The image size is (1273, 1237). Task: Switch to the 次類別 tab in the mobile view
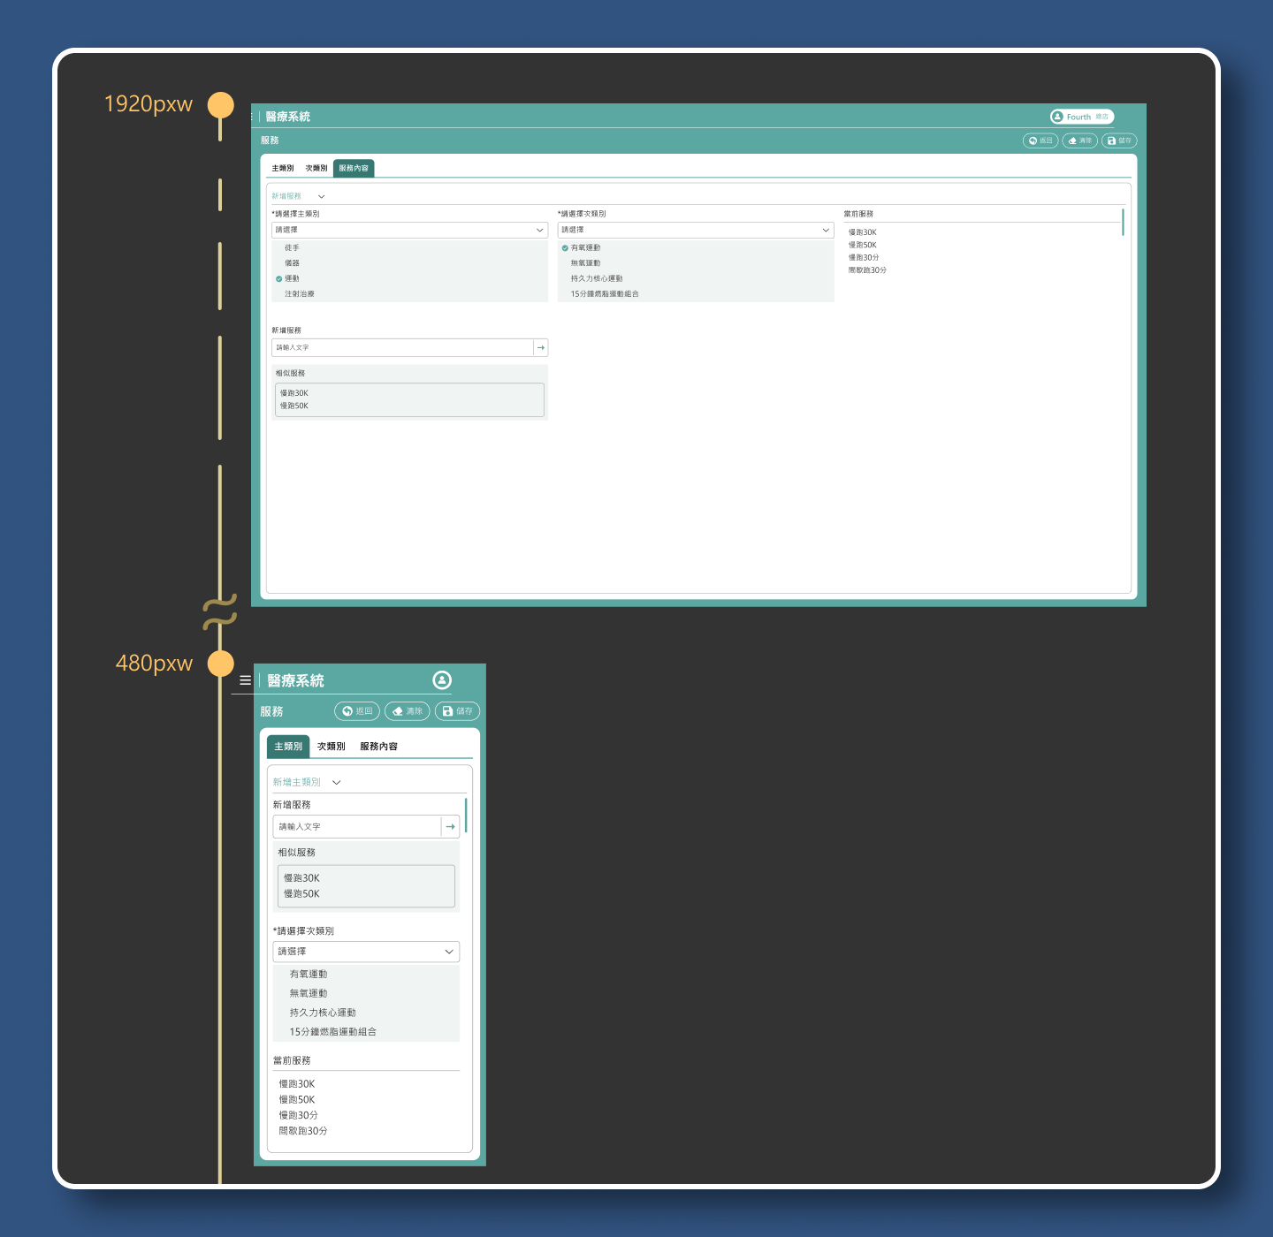coord(332,747)
